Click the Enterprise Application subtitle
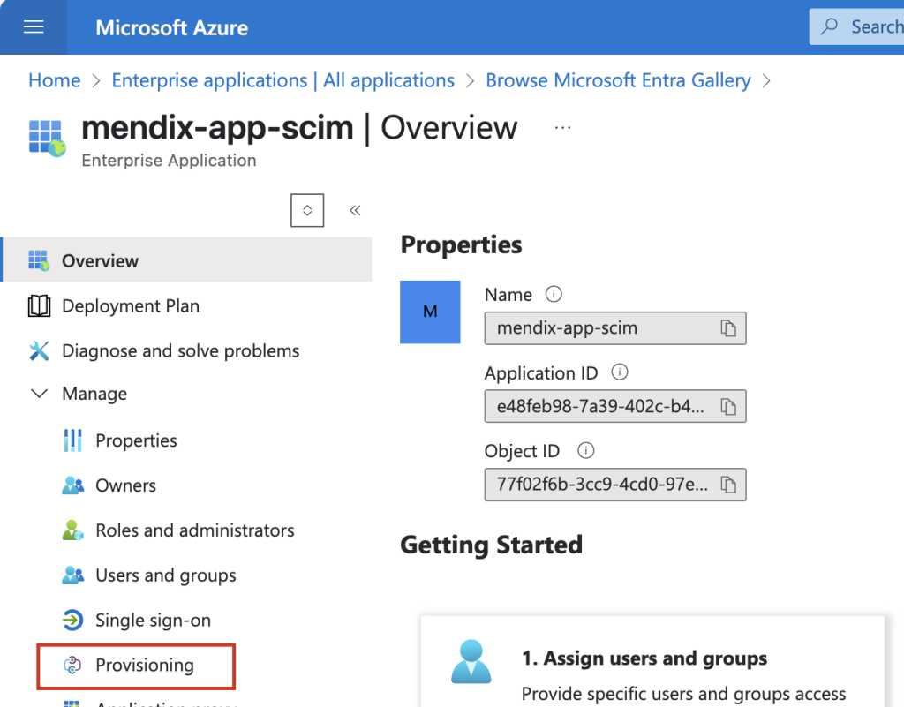904x707 pixels. pos(169,160)
